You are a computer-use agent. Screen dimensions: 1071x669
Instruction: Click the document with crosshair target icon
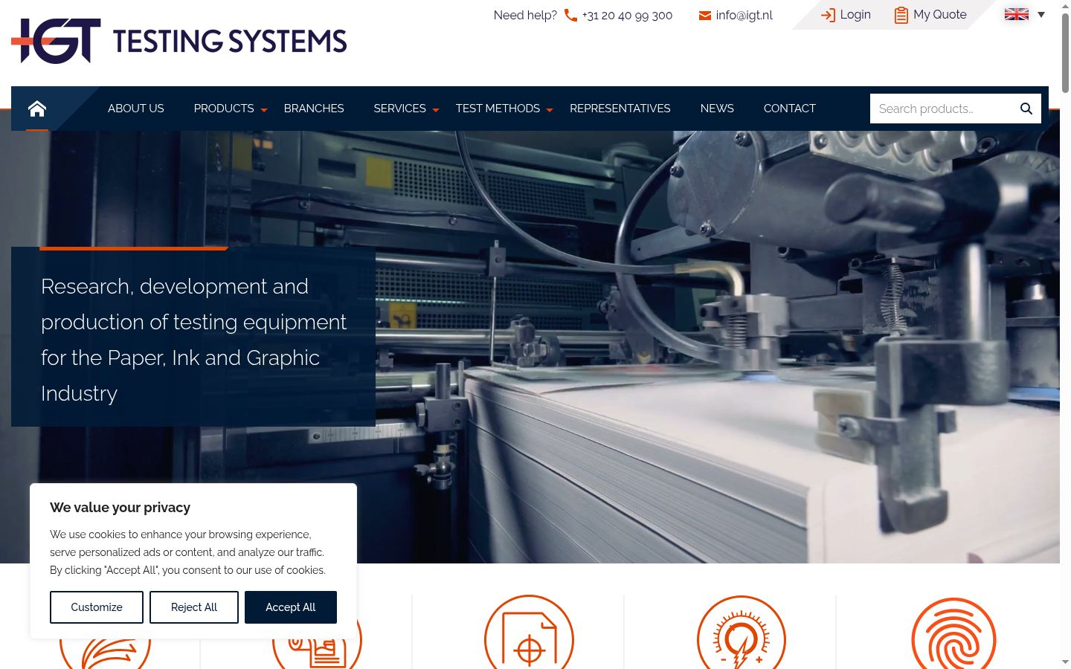(530, 632)
